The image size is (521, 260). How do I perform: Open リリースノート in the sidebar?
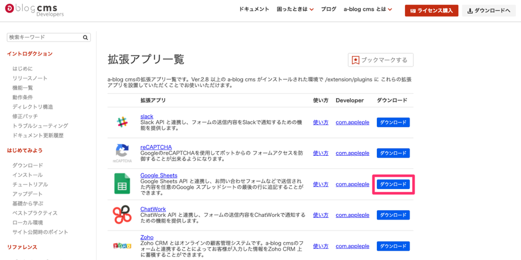(30, 78)
